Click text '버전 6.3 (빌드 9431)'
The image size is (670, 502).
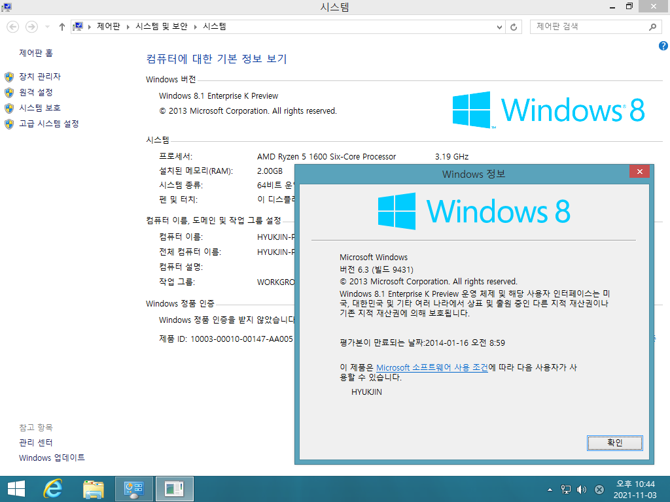click(376, 269)
